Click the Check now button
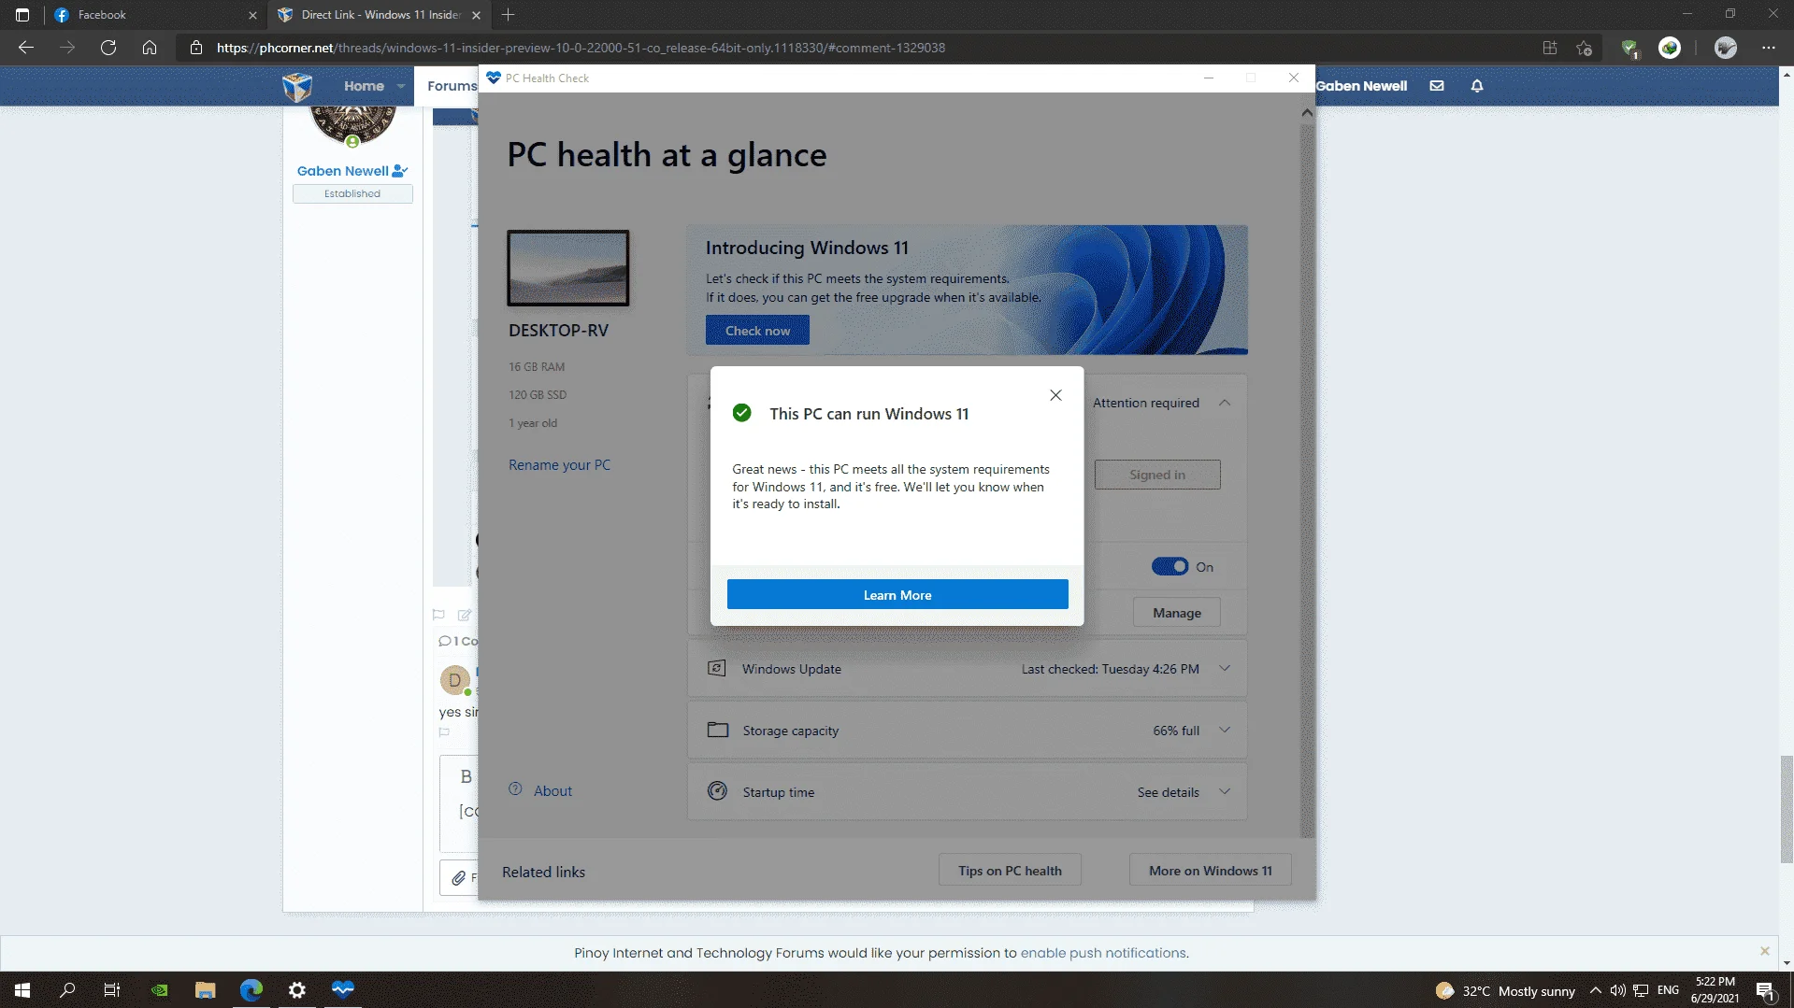This screenshot has width=1794, height=1008. pyautogui.click(x=757, y=331)
